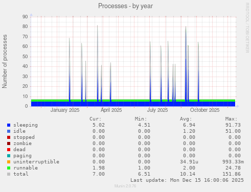The image size is (251, 192).
Task: Select the 'uninterruptible' legend label
Action: tap(36, 162)
